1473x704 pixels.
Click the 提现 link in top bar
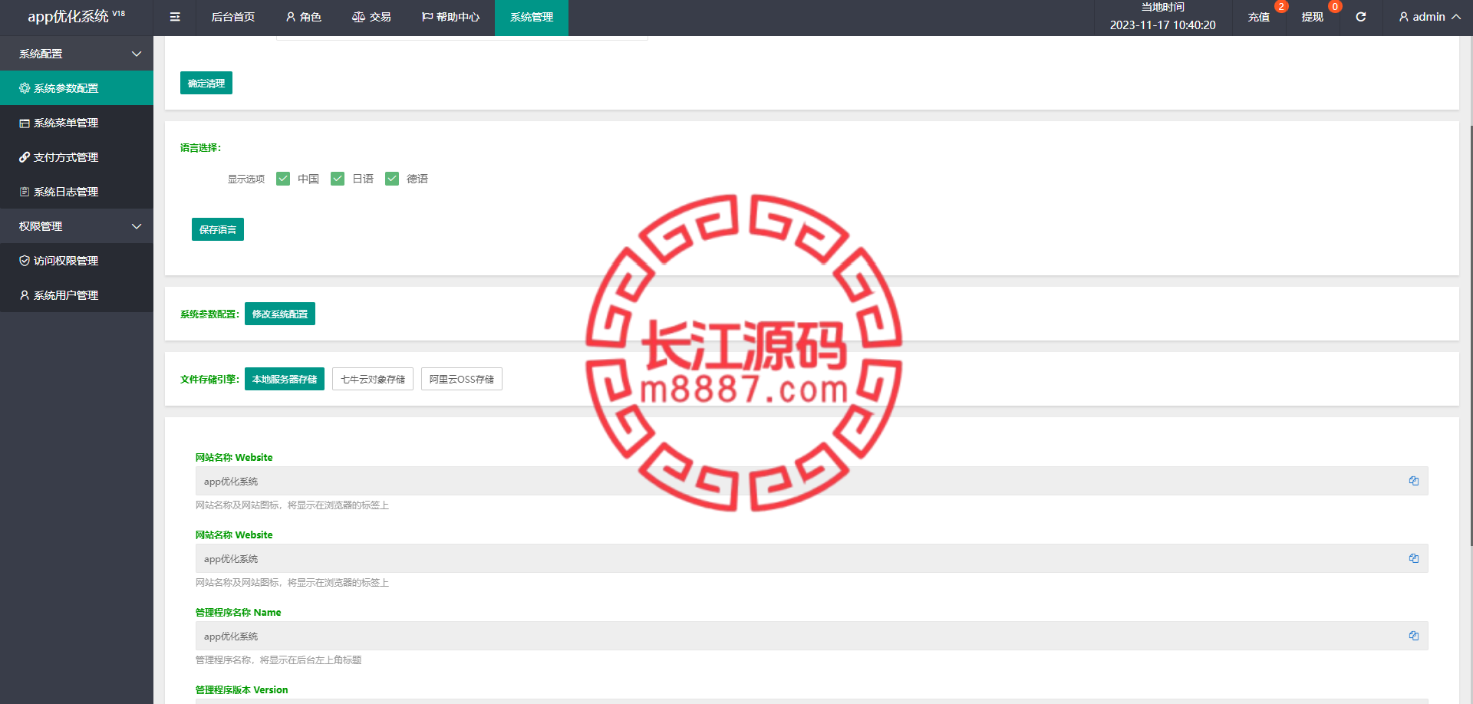(1312, 17)
